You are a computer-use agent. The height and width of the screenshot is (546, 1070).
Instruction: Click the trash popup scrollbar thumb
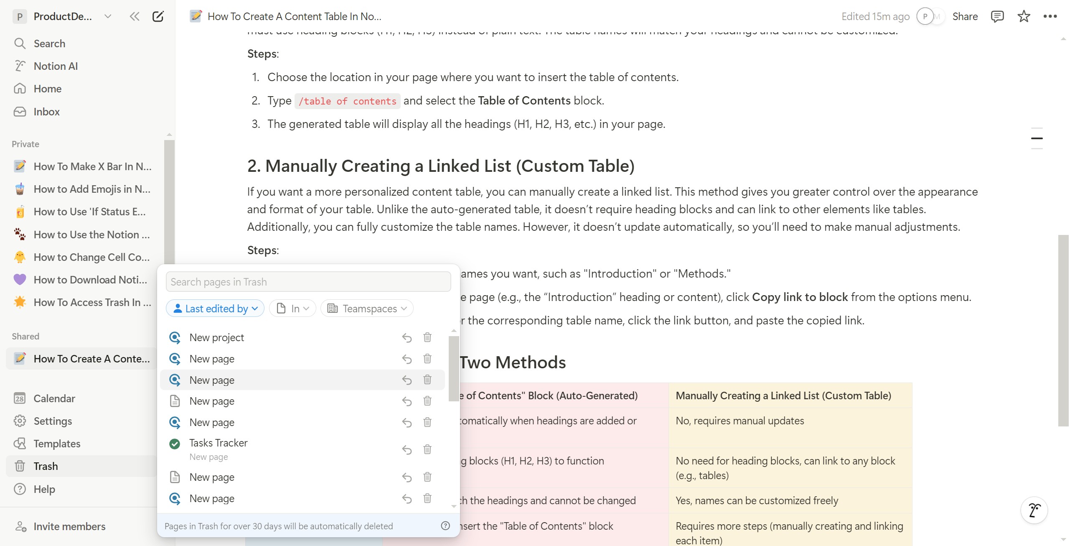point(453,368)
